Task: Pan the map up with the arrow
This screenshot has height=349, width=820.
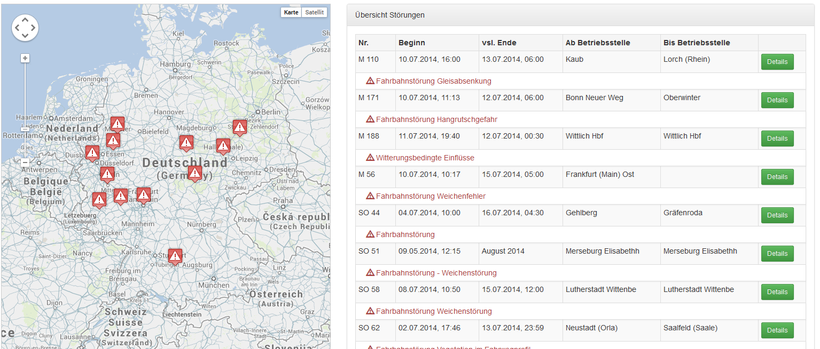Action: (25, 19)
